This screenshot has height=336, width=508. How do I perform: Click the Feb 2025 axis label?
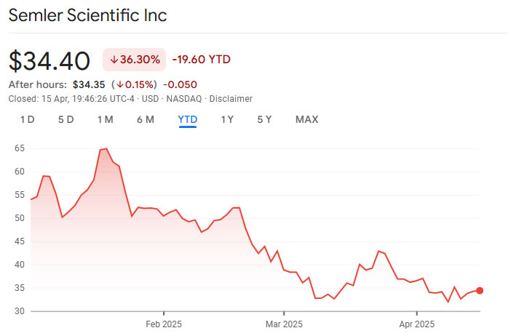click(164, 324)
